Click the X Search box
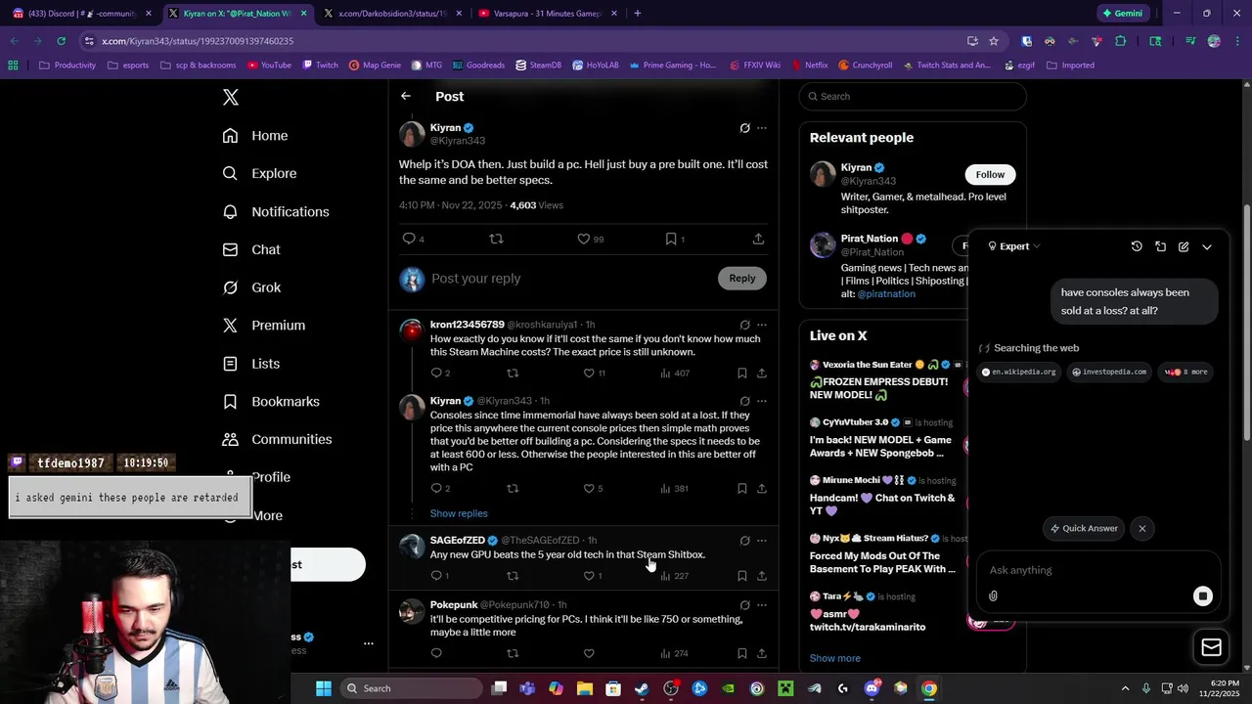This screenshot has height=704, width=1252. coord(913,96)
